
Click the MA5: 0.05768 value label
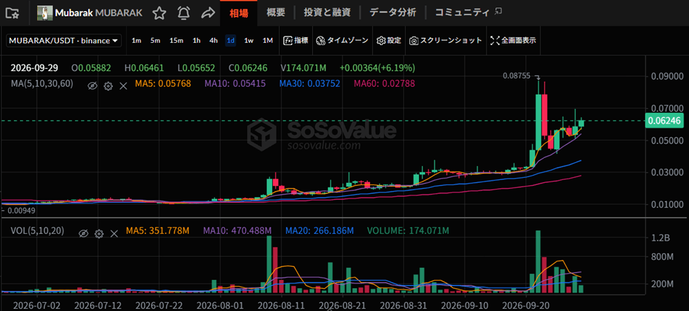click(x=162, y=83)
